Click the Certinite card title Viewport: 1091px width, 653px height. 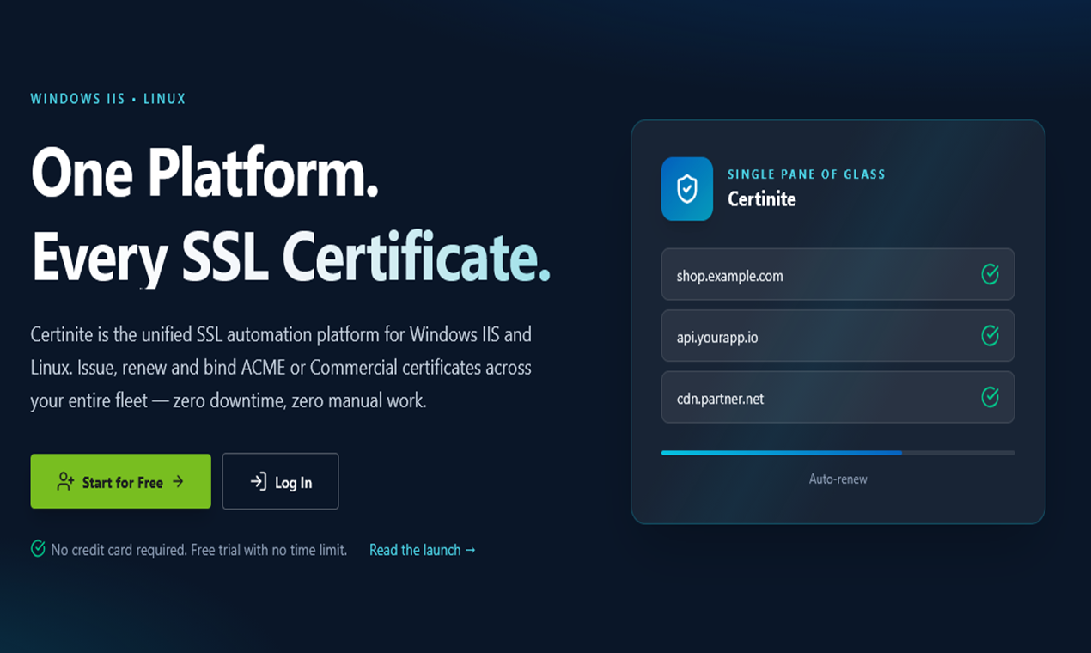(x=761, y=199)
